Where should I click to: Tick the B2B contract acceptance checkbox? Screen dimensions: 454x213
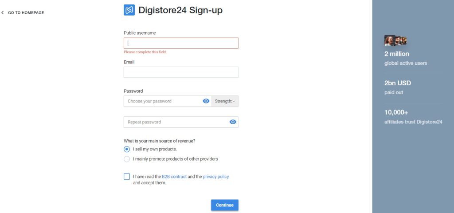click(x=127, y=177)
